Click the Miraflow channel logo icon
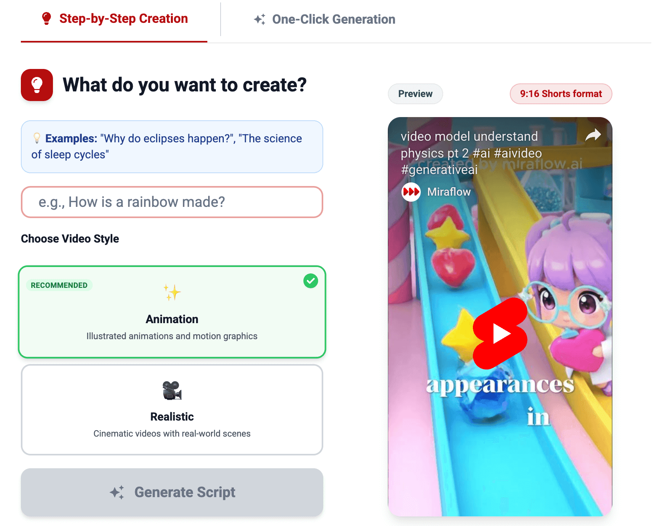The image size is (669, 526). (411, 192)
